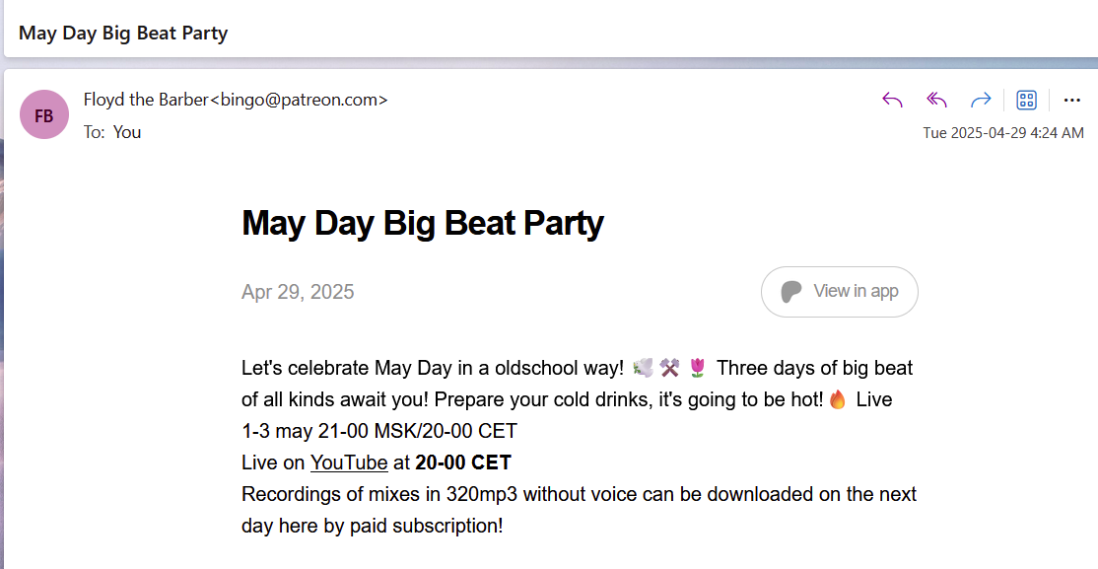Screen dimensions: 1098x569
Task: Select the bold 20-00 CET text
Action: 463,462
